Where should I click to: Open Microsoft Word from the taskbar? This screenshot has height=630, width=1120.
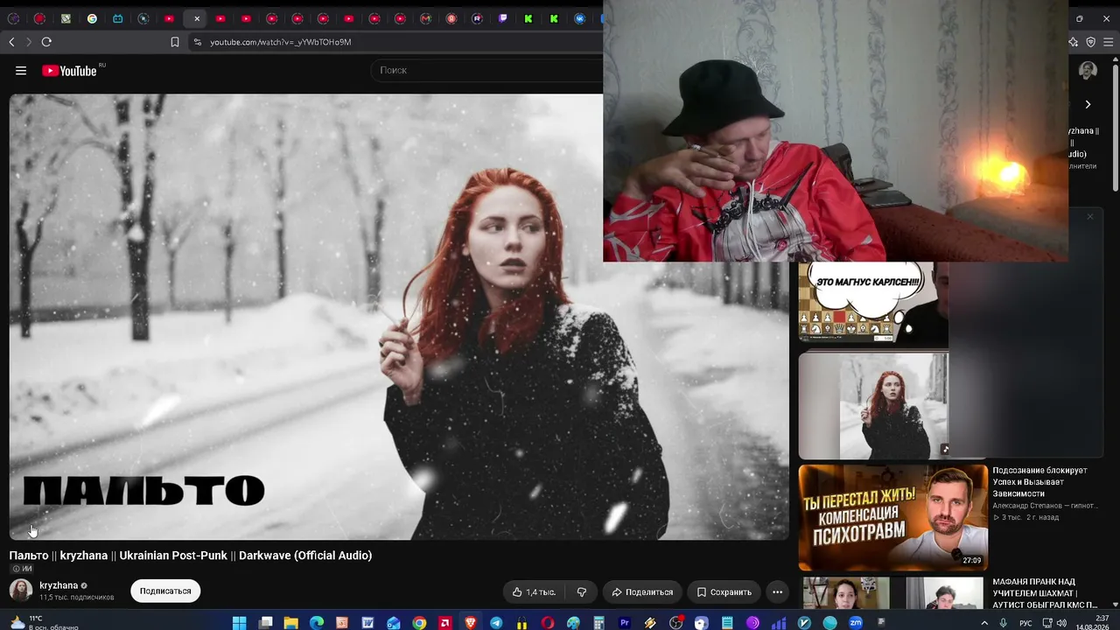pos(368,623)
